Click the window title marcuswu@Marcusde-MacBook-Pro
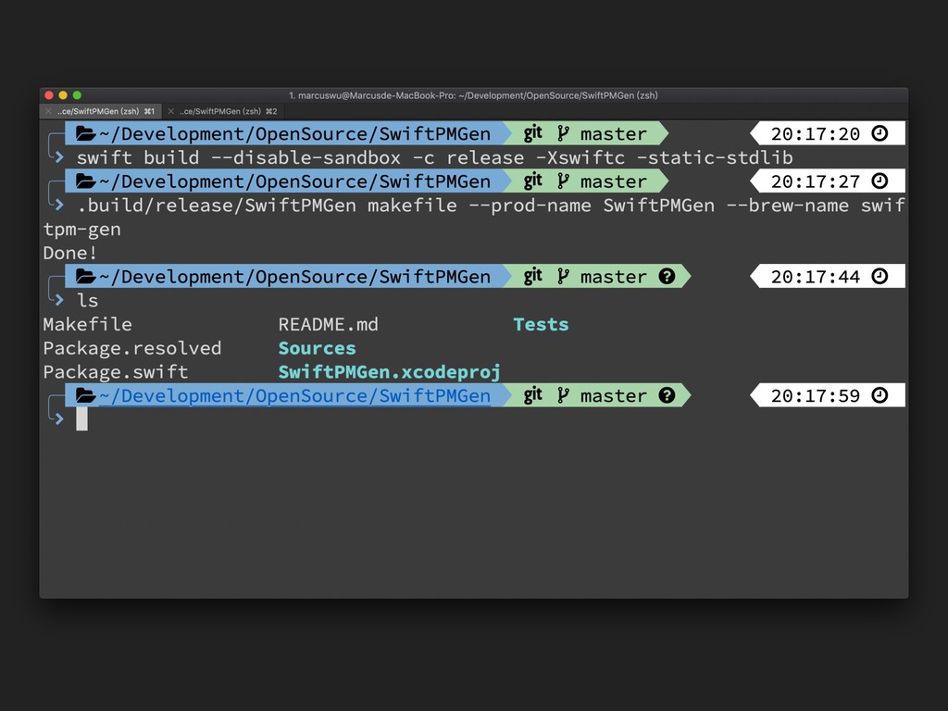The image size is (948, 711). coord(473,95)
